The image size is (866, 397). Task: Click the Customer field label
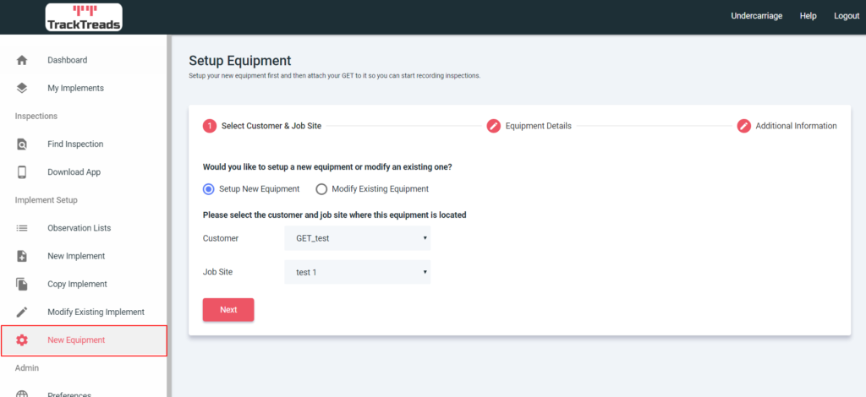(x=221, y=238)
